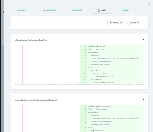Click the document icon beside DIFF
Viewport: 153px width, 132px height.
99,10
